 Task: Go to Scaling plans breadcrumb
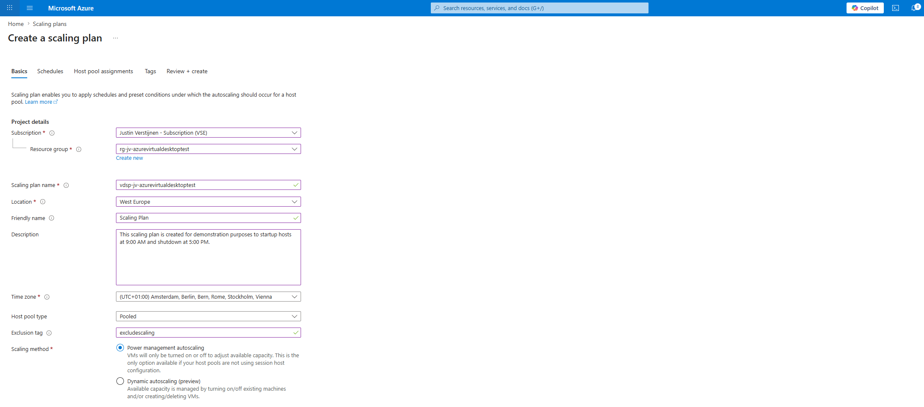(x=50, y=24)
